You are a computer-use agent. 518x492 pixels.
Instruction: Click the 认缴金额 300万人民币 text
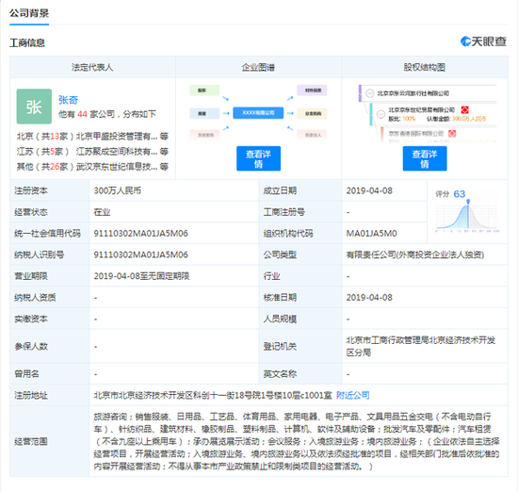pos(456,119)
